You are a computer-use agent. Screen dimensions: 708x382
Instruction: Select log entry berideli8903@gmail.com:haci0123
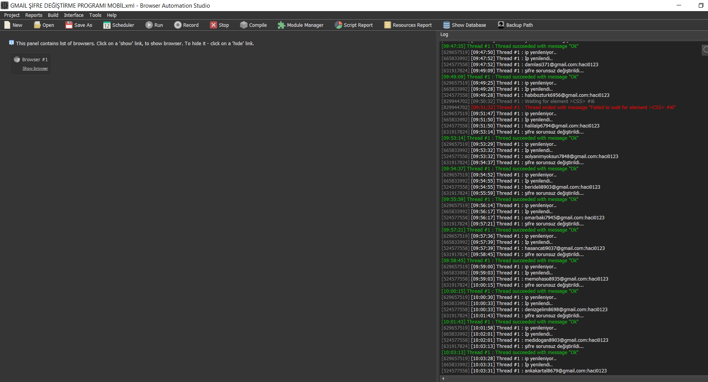(x=521, y=187)
